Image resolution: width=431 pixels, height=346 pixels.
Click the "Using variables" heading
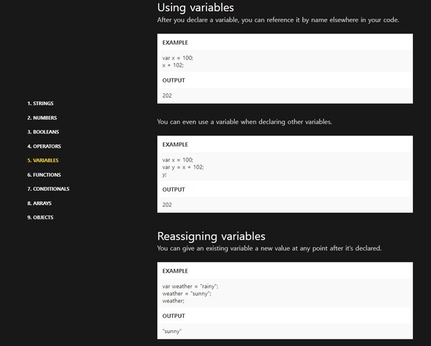(195, 8)
